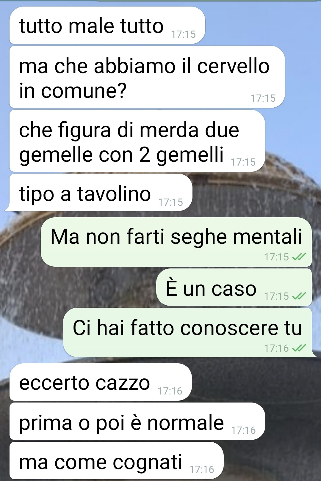
Task: Tap the 17:15 timestamp on 'tipo a tavolino'
Action: [x=171, y=202]
